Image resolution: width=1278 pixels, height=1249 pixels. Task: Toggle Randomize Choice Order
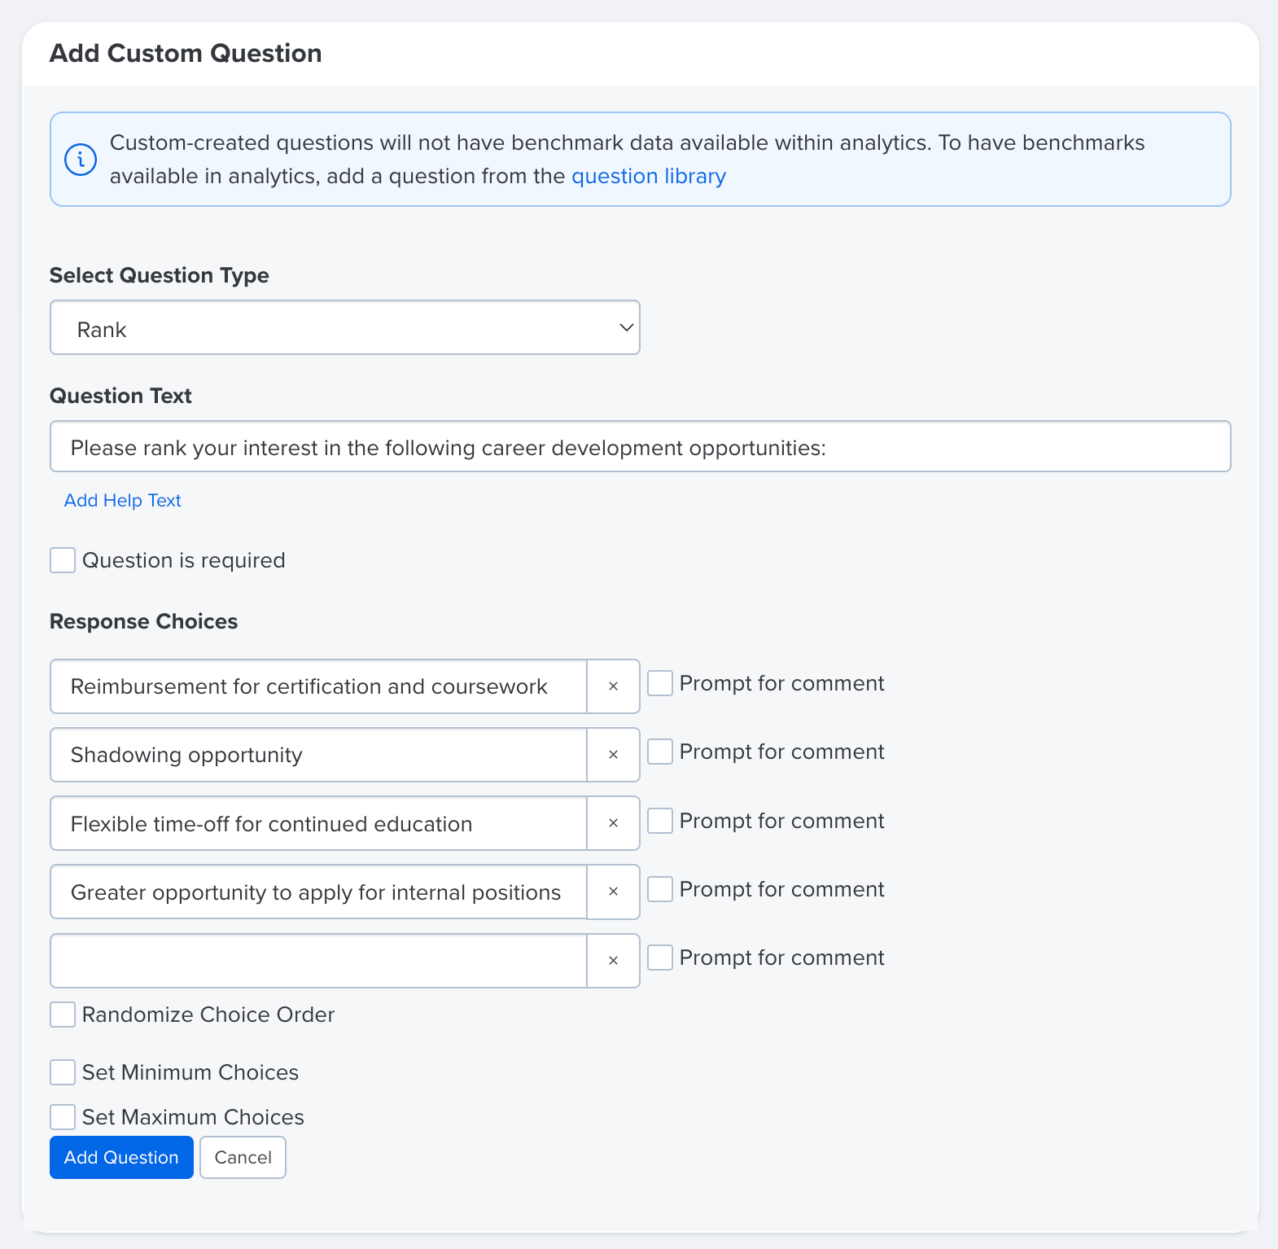[x=62, y=1015]
